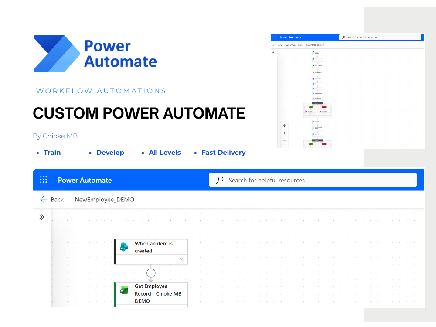This screenshot has height=327, width=436.
Task: Open the app launcher waffle in NewEmployee_DEMO window
Action: [x=43, y=180]
